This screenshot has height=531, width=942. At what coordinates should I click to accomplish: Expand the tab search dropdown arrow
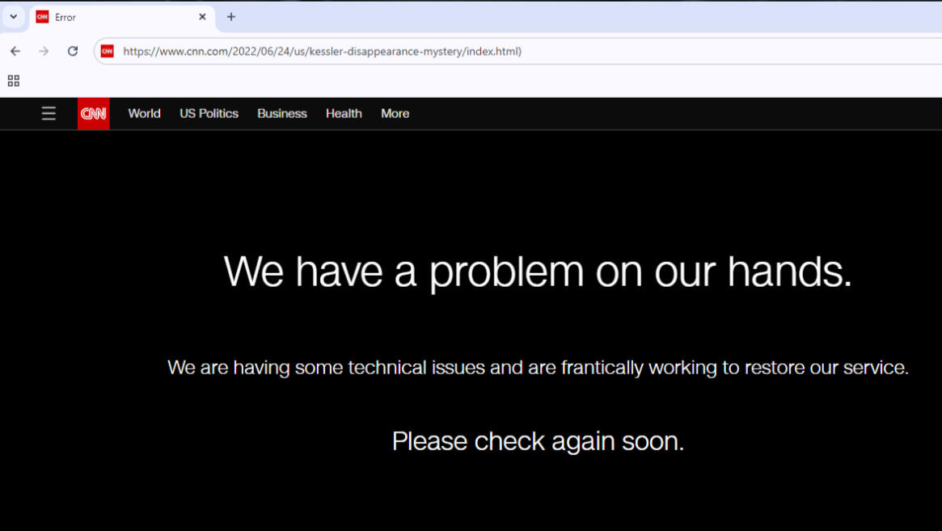tap(14, 17)
